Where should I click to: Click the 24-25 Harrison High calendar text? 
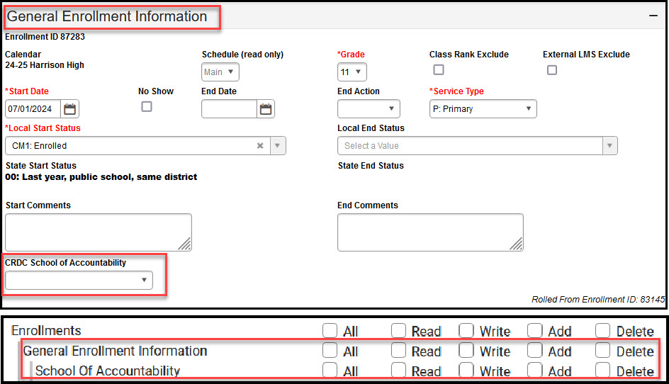(45, 65)
